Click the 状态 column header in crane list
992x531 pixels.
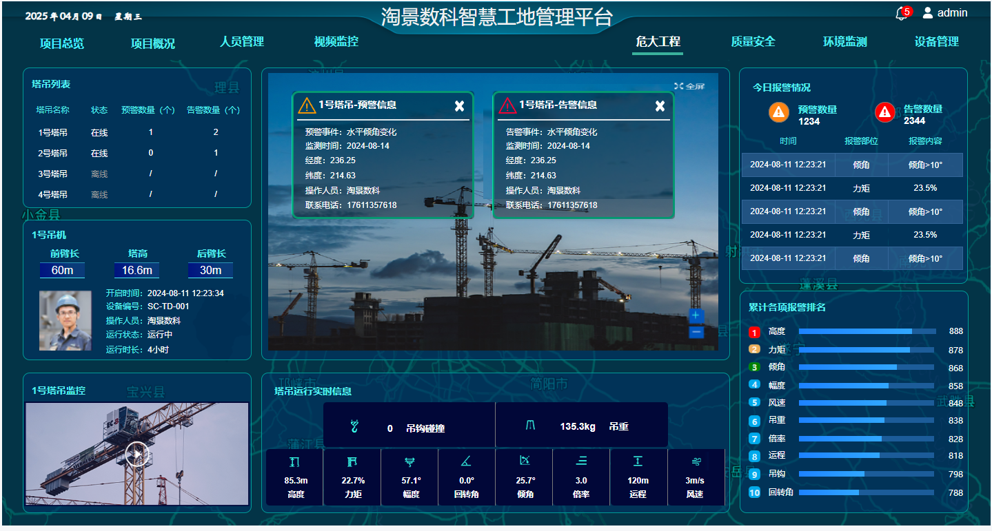pyautogui.click(x=99, y=110)
